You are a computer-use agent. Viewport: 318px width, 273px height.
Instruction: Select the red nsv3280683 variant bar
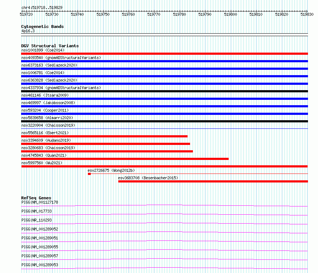pyautogui.click(x=107, y=151)
